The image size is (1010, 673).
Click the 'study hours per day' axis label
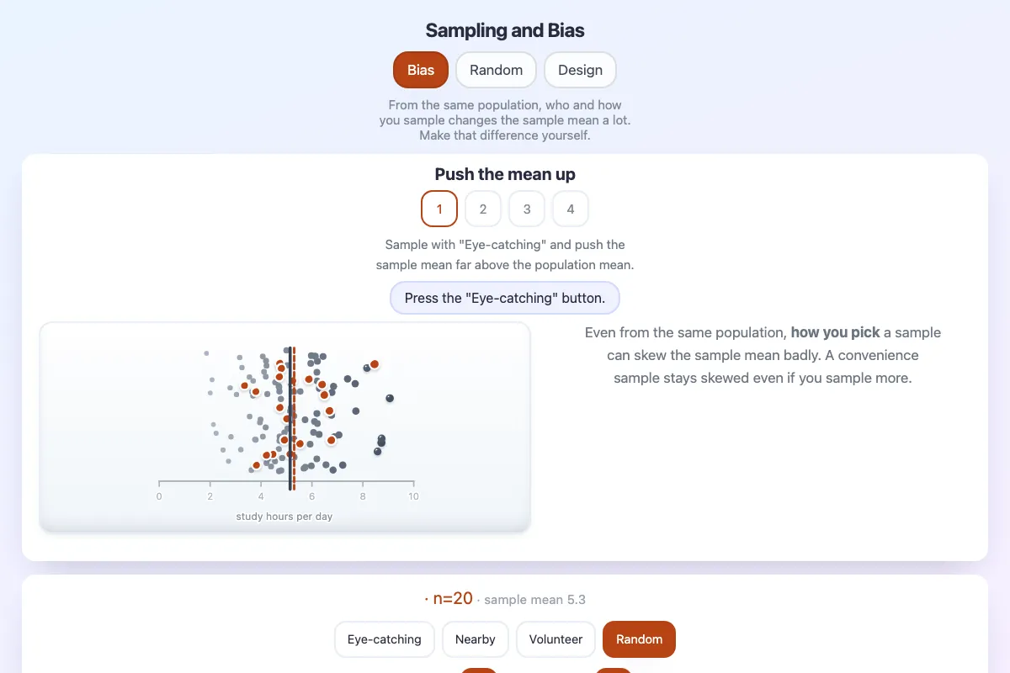(x=284, y=517)
